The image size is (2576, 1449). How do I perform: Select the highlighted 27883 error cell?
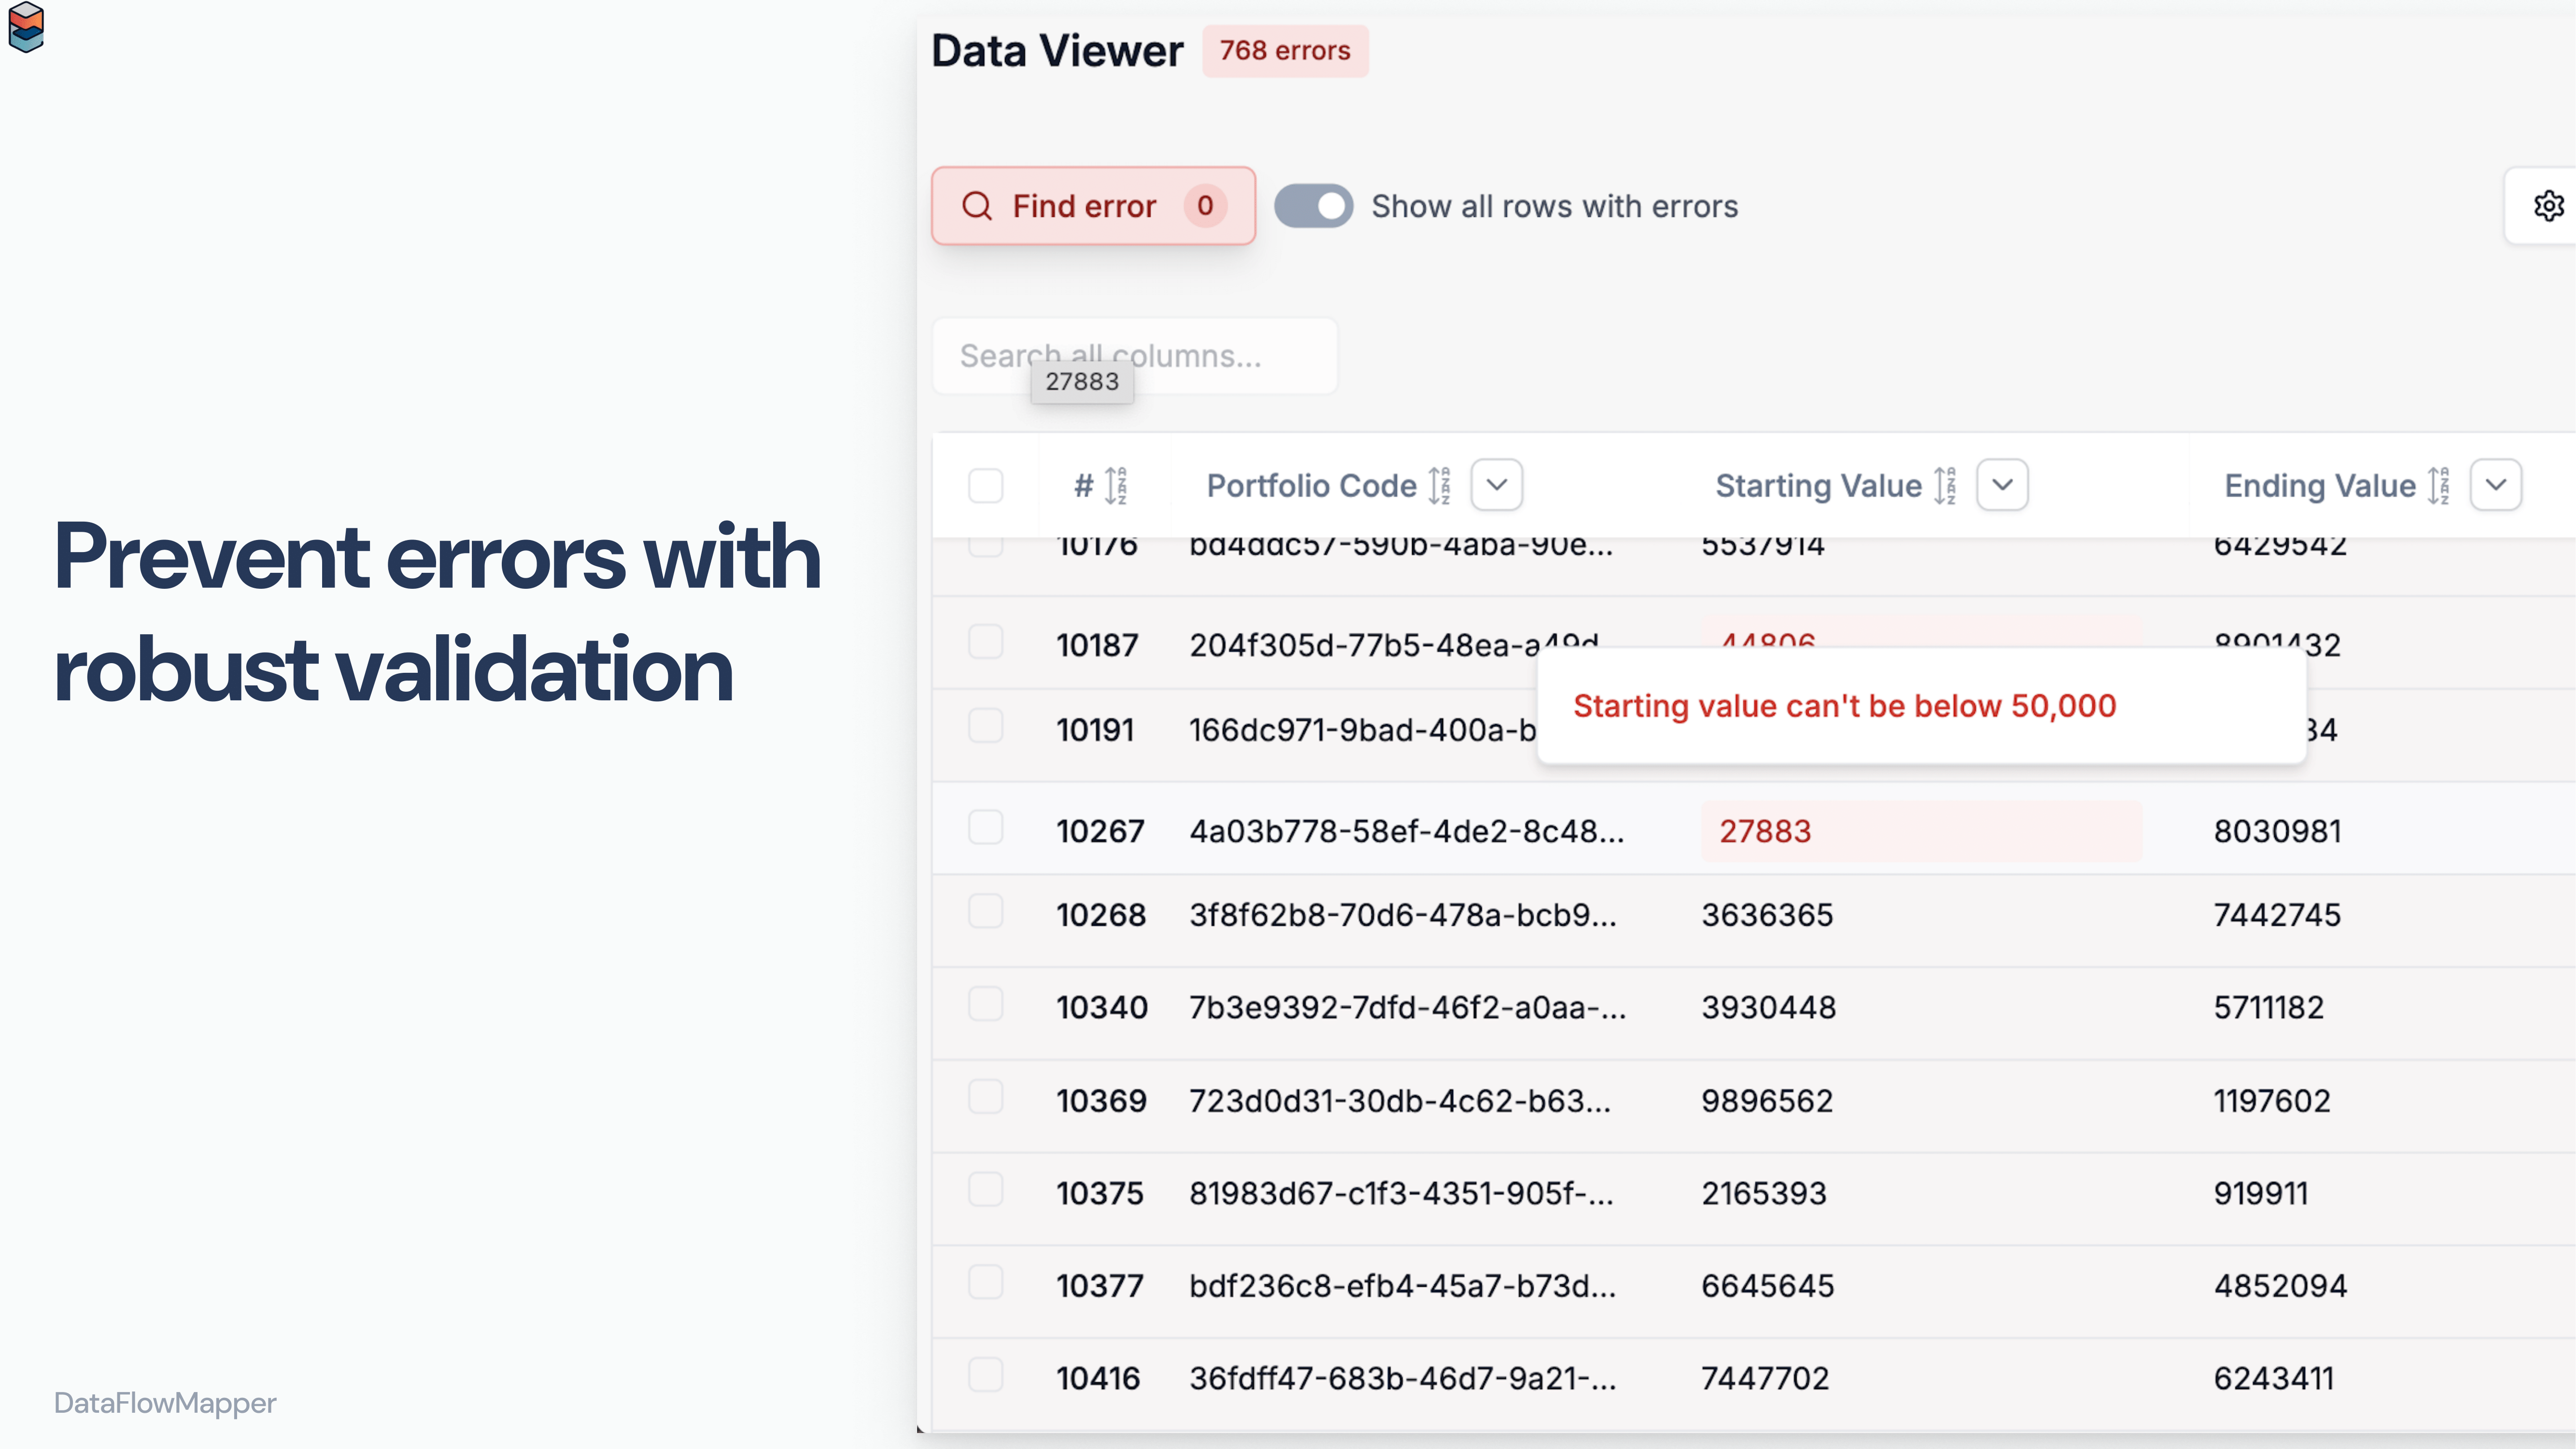click(1765, 830)
